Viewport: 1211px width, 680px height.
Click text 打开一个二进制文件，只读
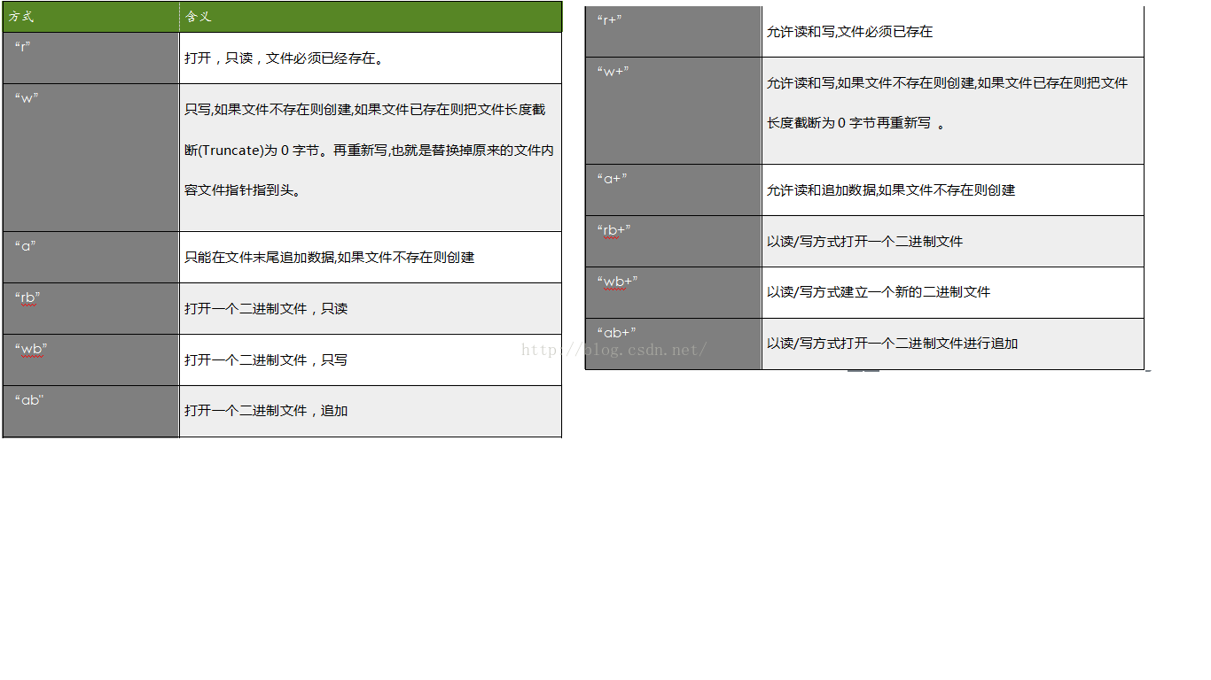[x=266, y=309]
